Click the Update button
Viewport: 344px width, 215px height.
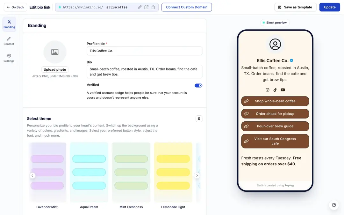pos(330,7)
